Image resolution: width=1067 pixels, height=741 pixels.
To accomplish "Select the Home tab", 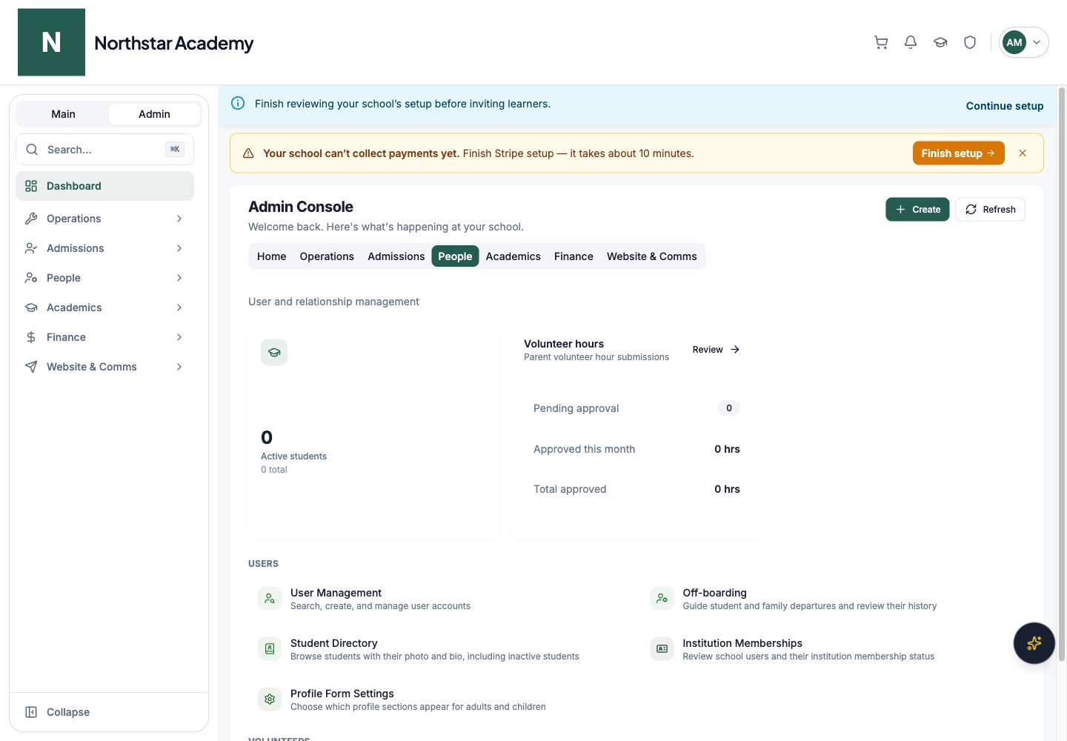I will (271, 256).
